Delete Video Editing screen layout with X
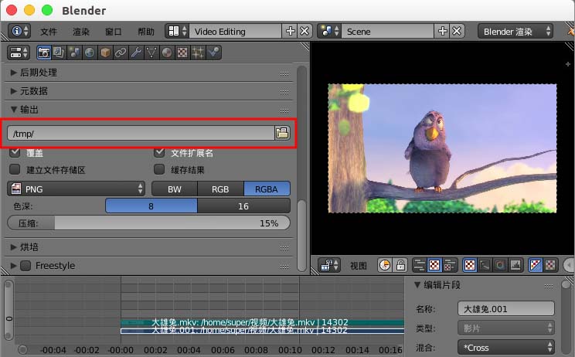Viewport: 575px width, 357px height. click(x=305, y=31)
